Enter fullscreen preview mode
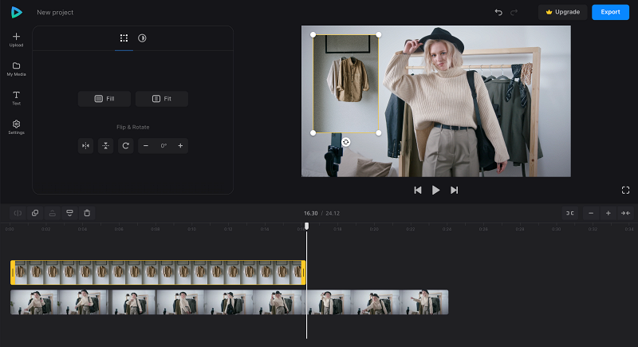638x347 pixels. [626, 191]
